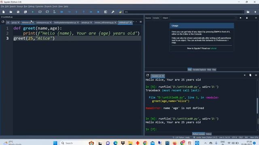Interrupt kernel stop icon in console
Image resolution: width=259 pixels, height=145 pixels.
tap(244, 75)
